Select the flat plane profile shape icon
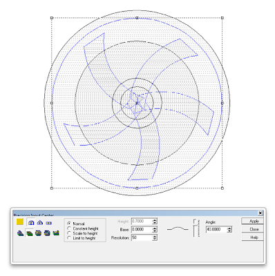The height and width of the screenshot is (276, 275). pyautogui.click(x=48, y=223)
